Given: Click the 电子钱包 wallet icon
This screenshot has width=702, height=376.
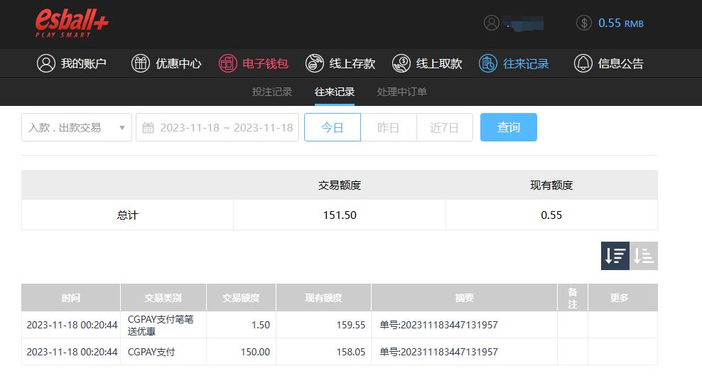Looking at the screenshot, I should [x=227, y=63].
